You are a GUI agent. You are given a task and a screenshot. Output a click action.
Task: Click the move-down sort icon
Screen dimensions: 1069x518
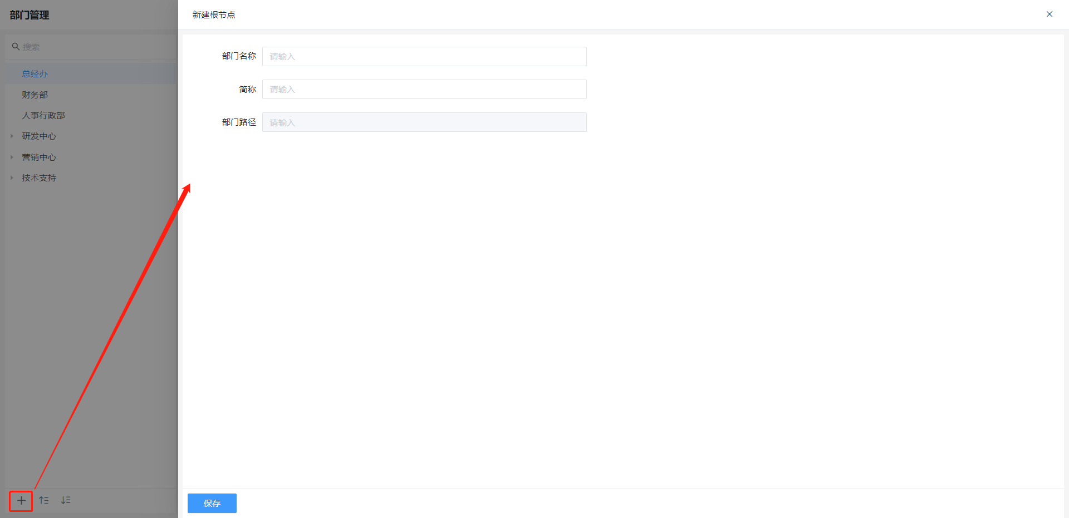click(66, 501)
